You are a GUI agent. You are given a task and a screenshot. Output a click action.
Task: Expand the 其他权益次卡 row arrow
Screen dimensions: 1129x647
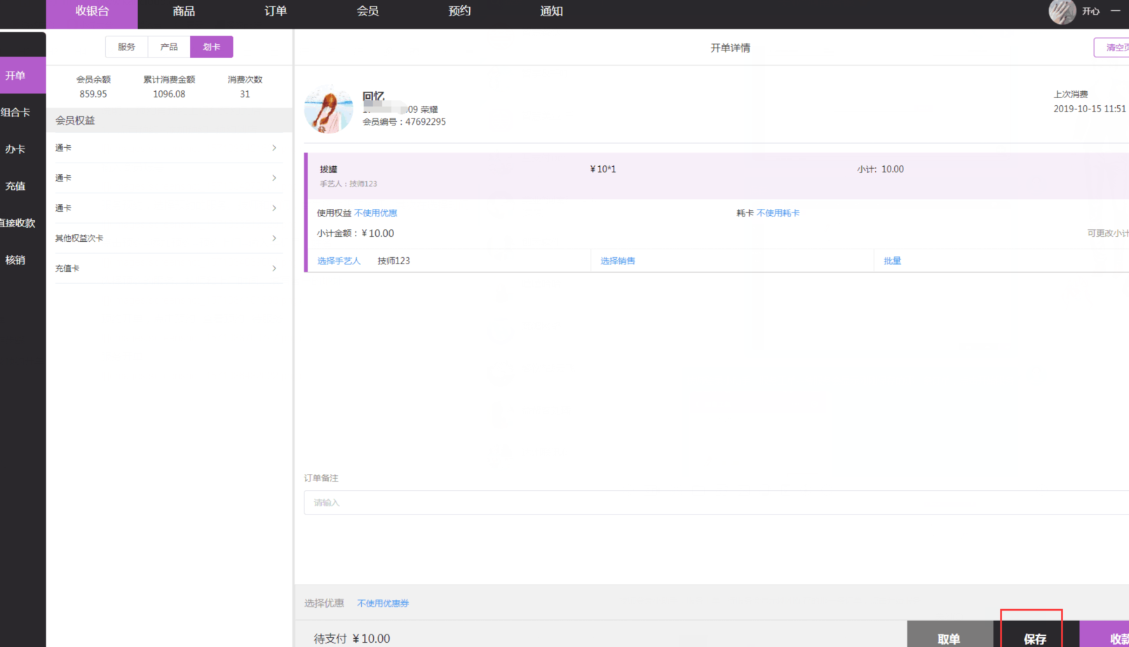[274, 238]
